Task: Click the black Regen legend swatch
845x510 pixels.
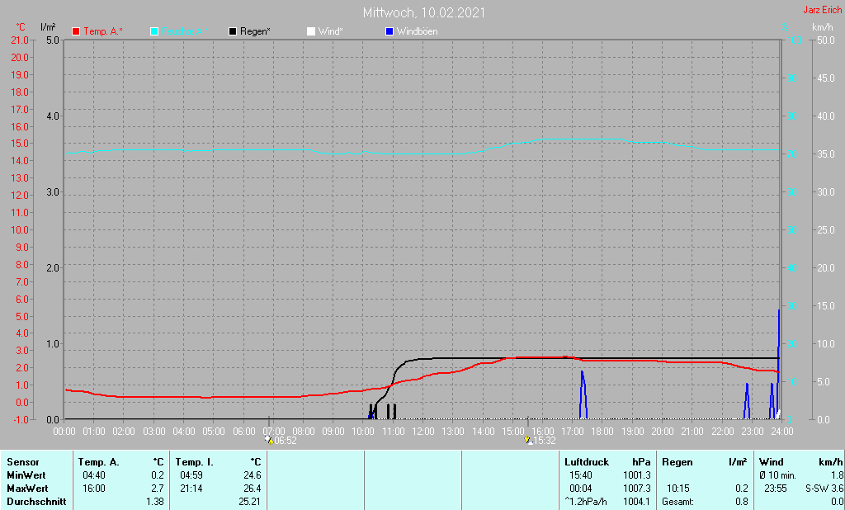Action: pyautogui.click(x=233, y=32)
